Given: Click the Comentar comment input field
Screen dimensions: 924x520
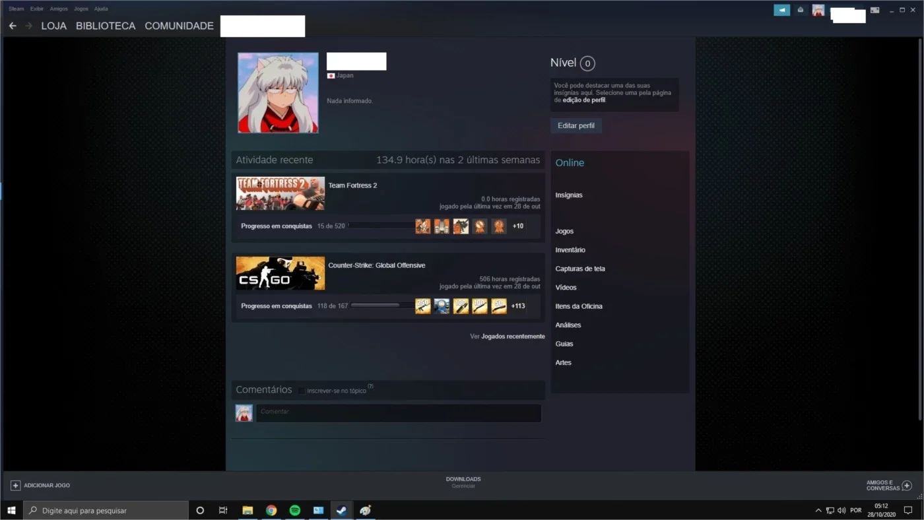Looking at the screenshot, I should pos(399,413).
